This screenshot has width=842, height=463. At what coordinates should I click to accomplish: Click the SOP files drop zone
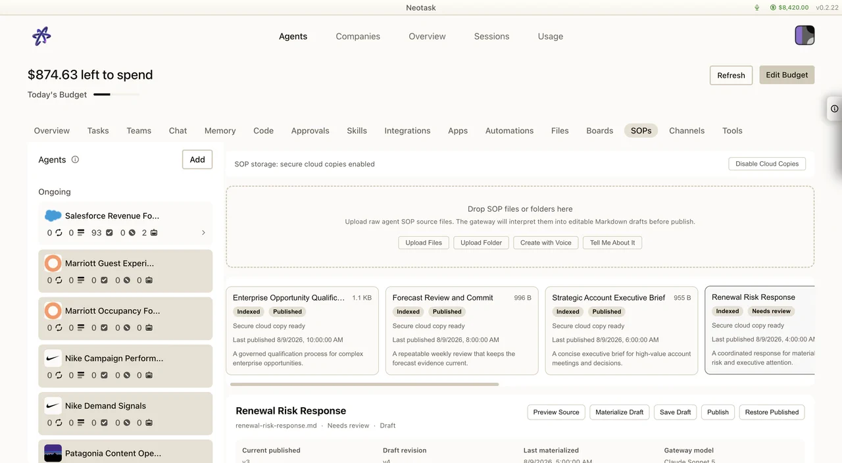[520, 227]
